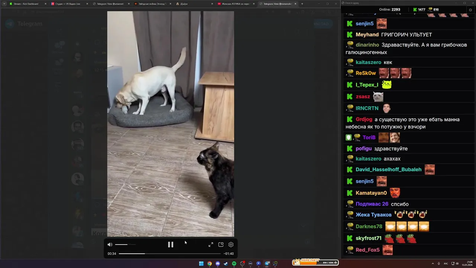This screenshot has width=476, height=268.
Task: Open the browser tab search dropdown
Action: pyautogui.click(x=4, y=4)
